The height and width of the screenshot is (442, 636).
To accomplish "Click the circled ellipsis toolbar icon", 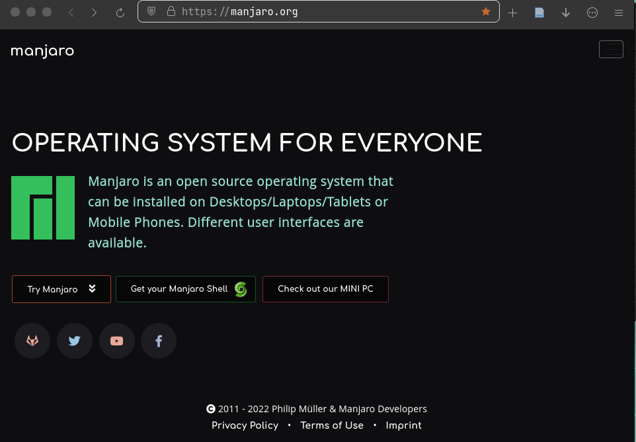I will [592, 13].
